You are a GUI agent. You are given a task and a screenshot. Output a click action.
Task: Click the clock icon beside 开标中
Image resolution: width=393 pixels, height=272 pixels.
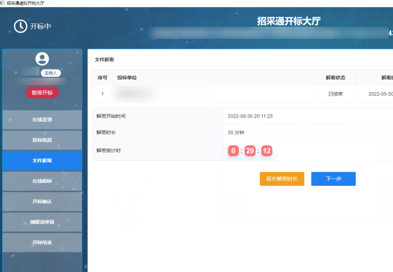pyautogui.click(x=21, y=26)
